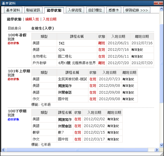Click the 入班日期 link near the top
The height and width of the screenshot is (156, 164).
click(50, 19)
